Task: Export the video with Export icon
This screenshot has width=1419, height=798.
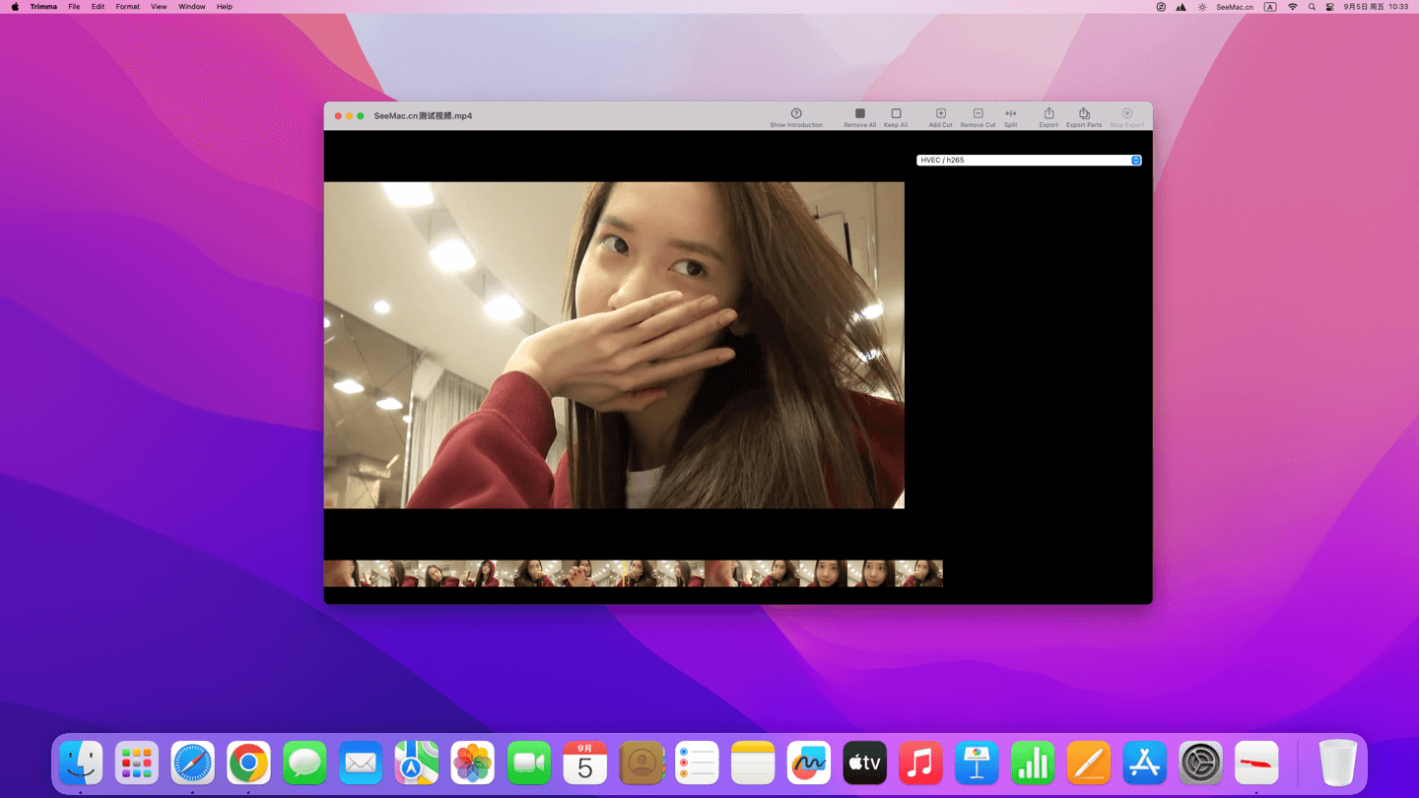Action: click(1048, 113)
